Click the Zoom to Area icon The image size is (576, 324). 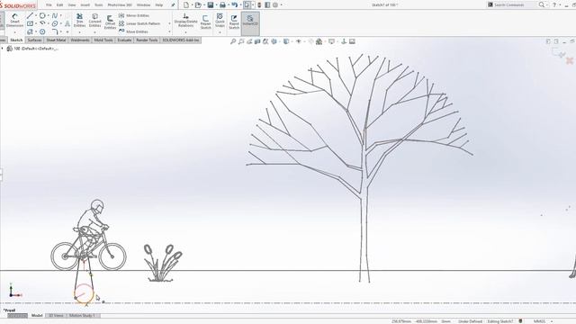coord(241,41)
